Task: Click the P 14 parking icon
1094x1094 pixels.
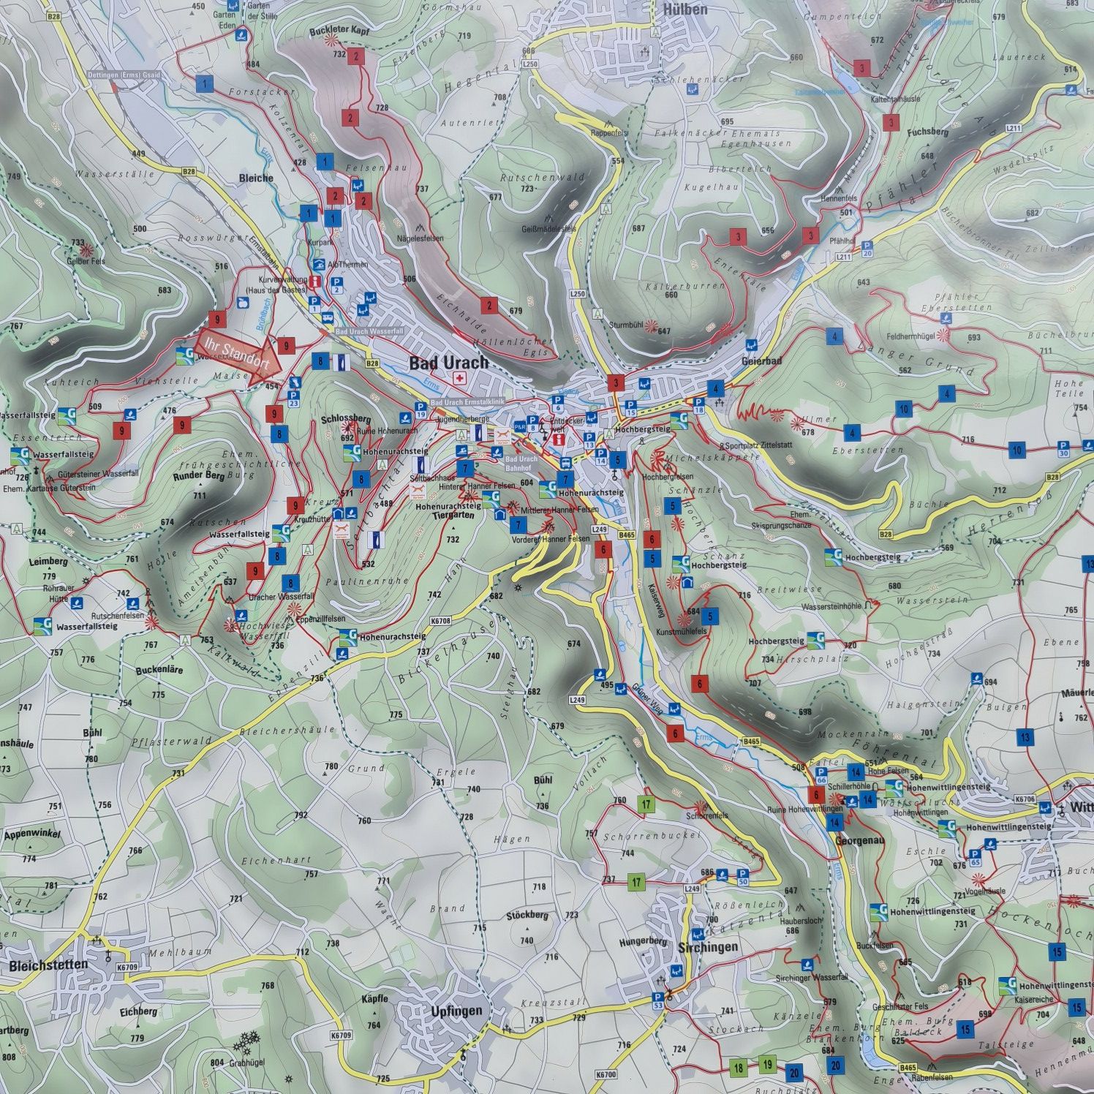Action: coord(601,457)
